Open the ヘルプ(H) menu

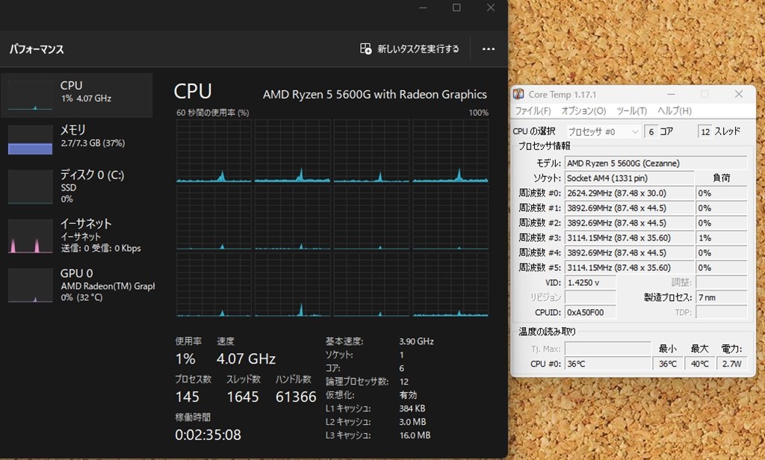click(674, 111)
